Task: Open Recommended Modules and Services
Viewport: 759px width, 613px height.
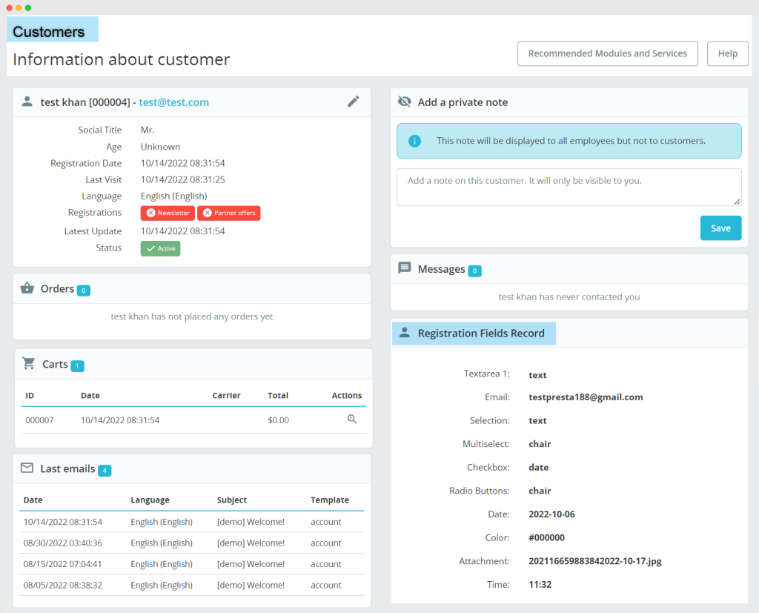Action: point(607,53)
